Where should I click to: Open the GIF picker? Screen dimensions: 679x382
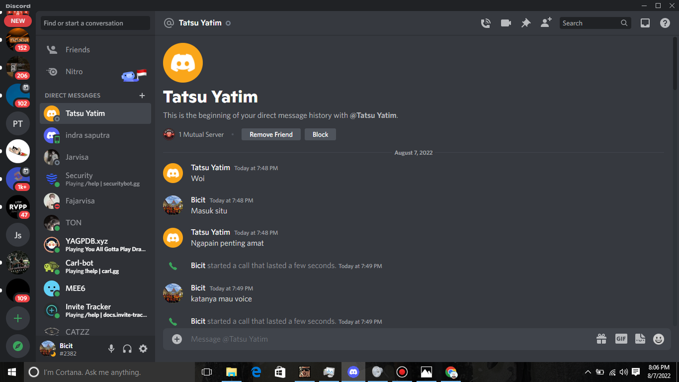click(621, 338)
